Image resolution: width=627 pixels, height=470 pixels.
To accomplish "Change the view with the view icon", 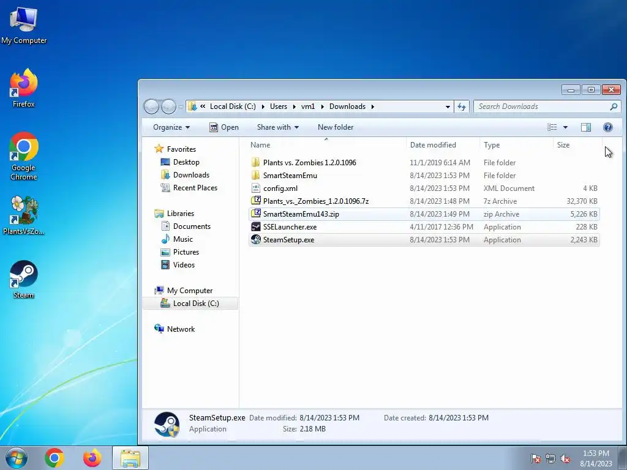I will 552,127.
